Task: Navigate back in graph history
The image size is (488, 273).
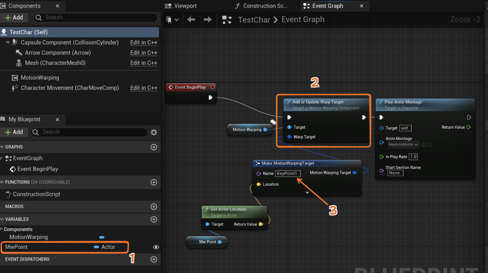Action: click(191, 20)
